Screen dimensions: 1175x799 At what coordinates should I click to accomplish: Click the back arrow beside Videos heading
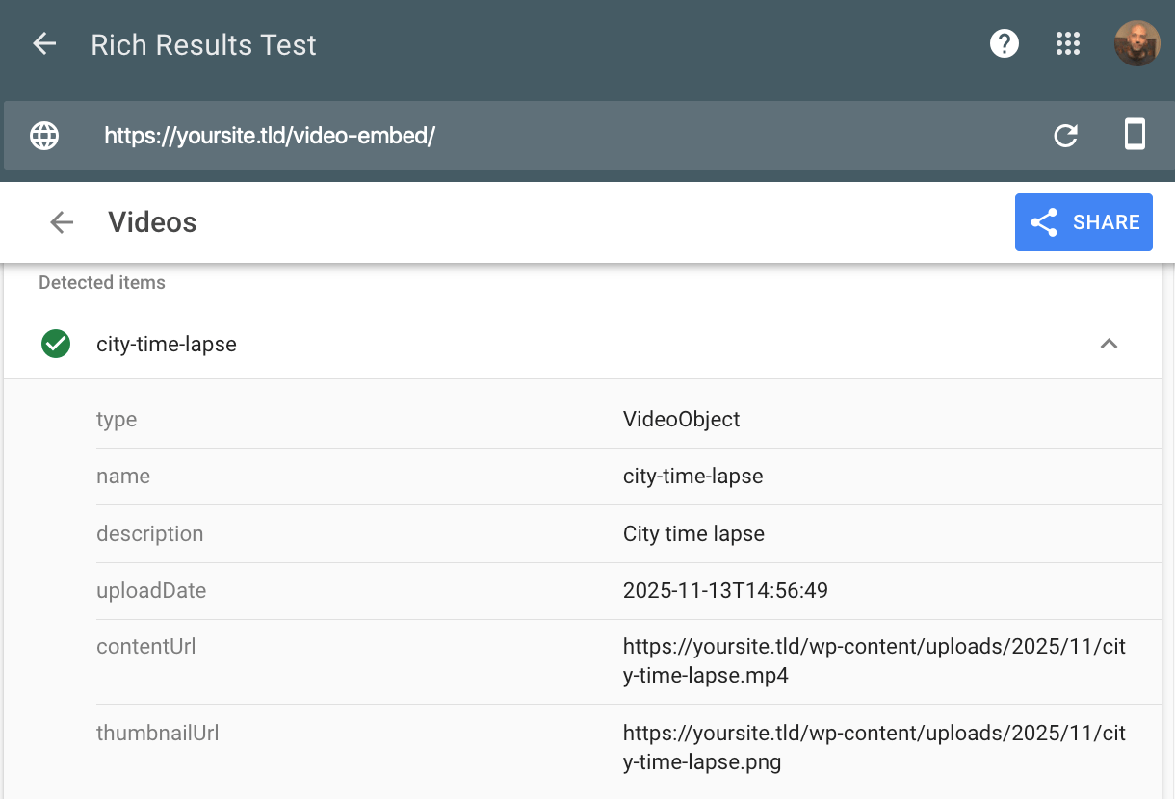61,222
